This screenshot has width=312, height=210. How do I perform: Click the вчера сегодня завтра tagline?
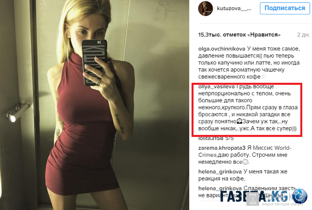pos(282,204)
